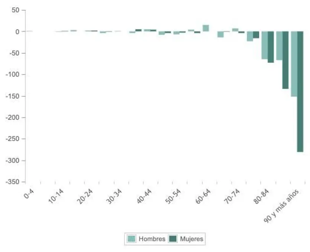The width and height of the screenshot is (310, 252).
Task: Click the 60-64 axis label
Action: coord(203,196)
